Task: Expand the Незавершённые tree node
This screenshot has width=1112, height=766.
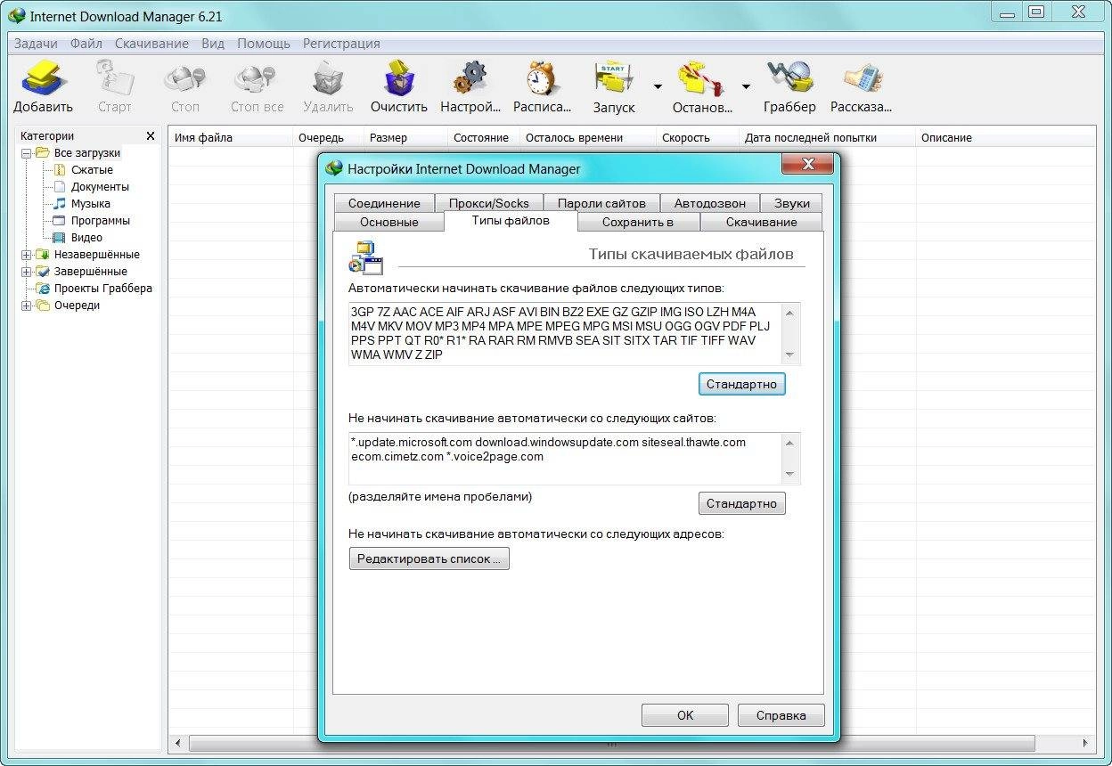Action: [27, 255]
